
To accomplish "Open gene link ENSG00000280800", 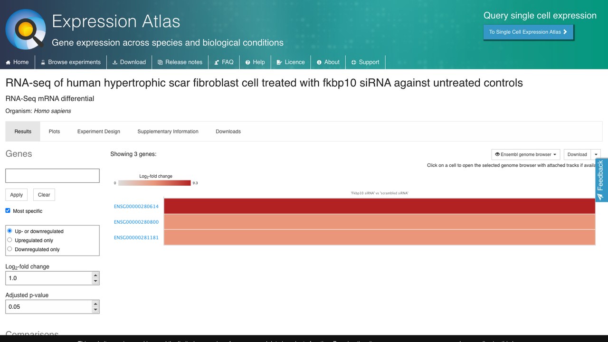I will click(x=136, y=222).
